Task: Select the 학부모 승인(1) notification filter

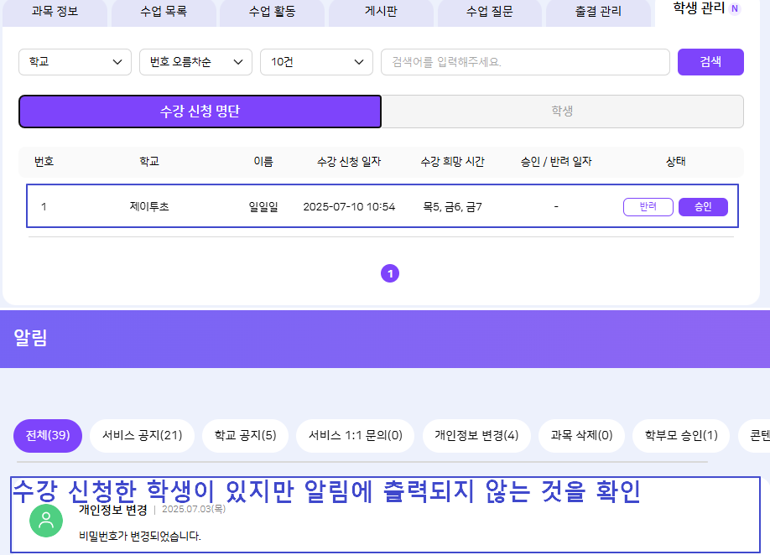Action: (x=681, y=436)
